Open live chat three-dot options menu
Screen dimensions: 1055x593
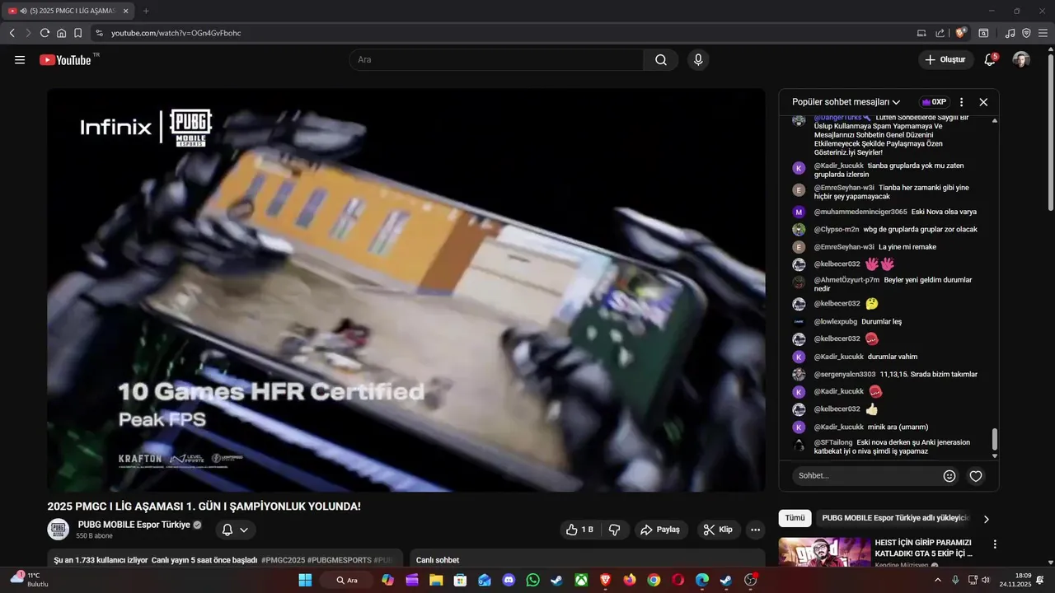(961, 102)
